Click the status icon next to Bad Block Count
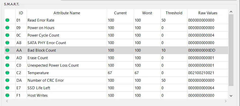 (x=7, y=50)
